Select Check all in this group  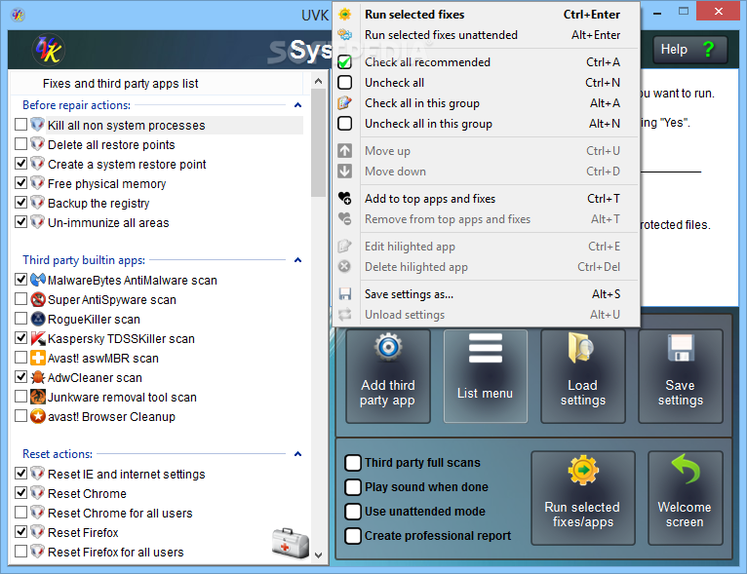(x=486, y=103)
